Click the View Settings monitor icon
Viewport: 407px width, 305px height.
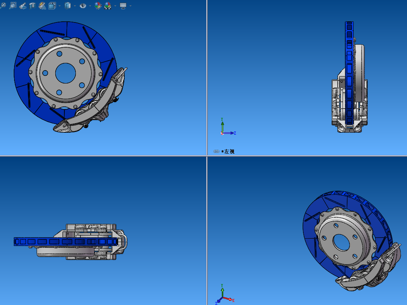tap(123, 5)
